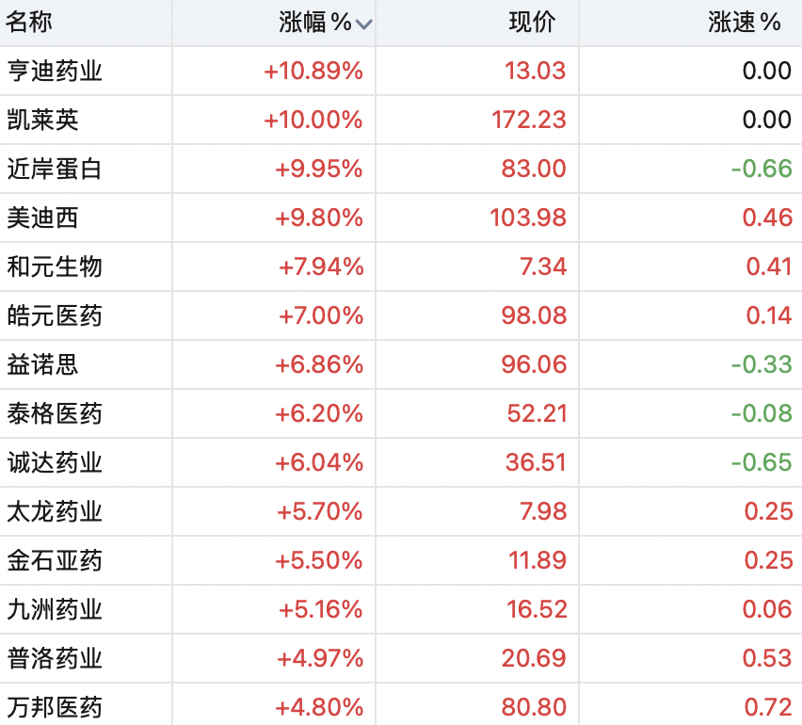Click the 诚达药业 row name
This screenshot has width=802, height=725.
55,462
